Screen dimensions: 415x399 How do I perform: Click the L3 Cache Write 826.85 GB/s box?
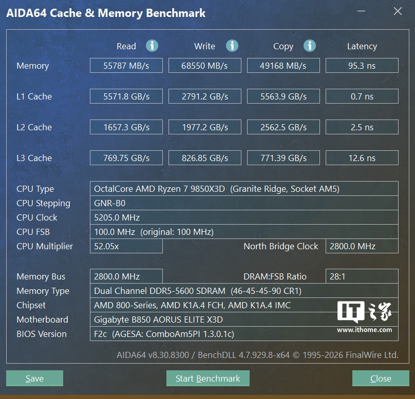(204, 158)
